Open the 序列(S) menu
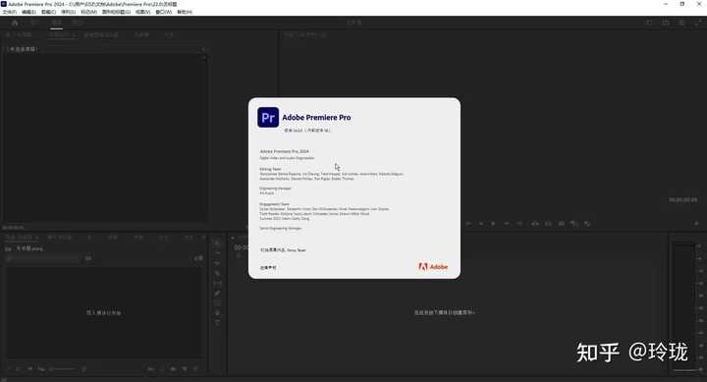This screenshot has height=382, width=707. 68,12
